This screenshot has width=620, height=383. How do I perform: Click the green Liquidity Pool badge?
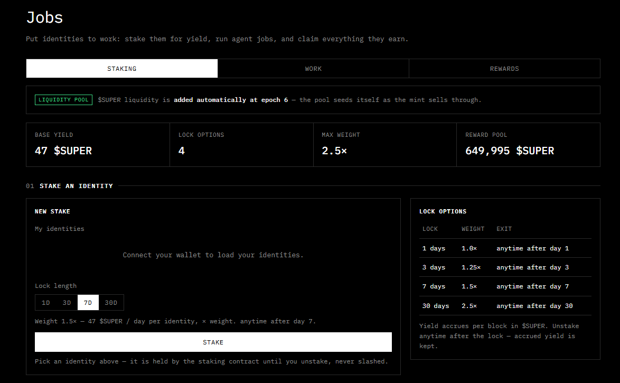(63, 100)
